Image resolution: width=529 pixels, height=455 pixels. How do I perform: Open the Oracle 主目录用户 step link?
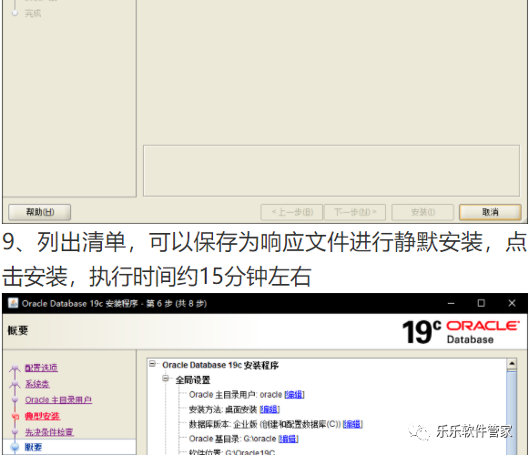pyautogui.click(x=58, y=400)
